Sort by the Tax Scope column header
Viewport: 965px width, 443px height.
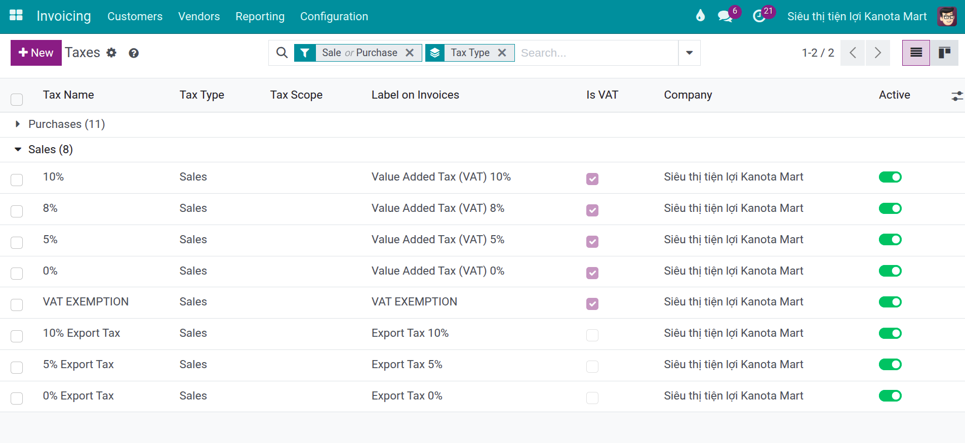point(296,95)
